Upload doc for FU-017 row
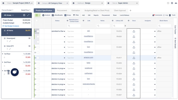This screenshot has width=178, height=100. pyautogui.click(x=134, y=58)
